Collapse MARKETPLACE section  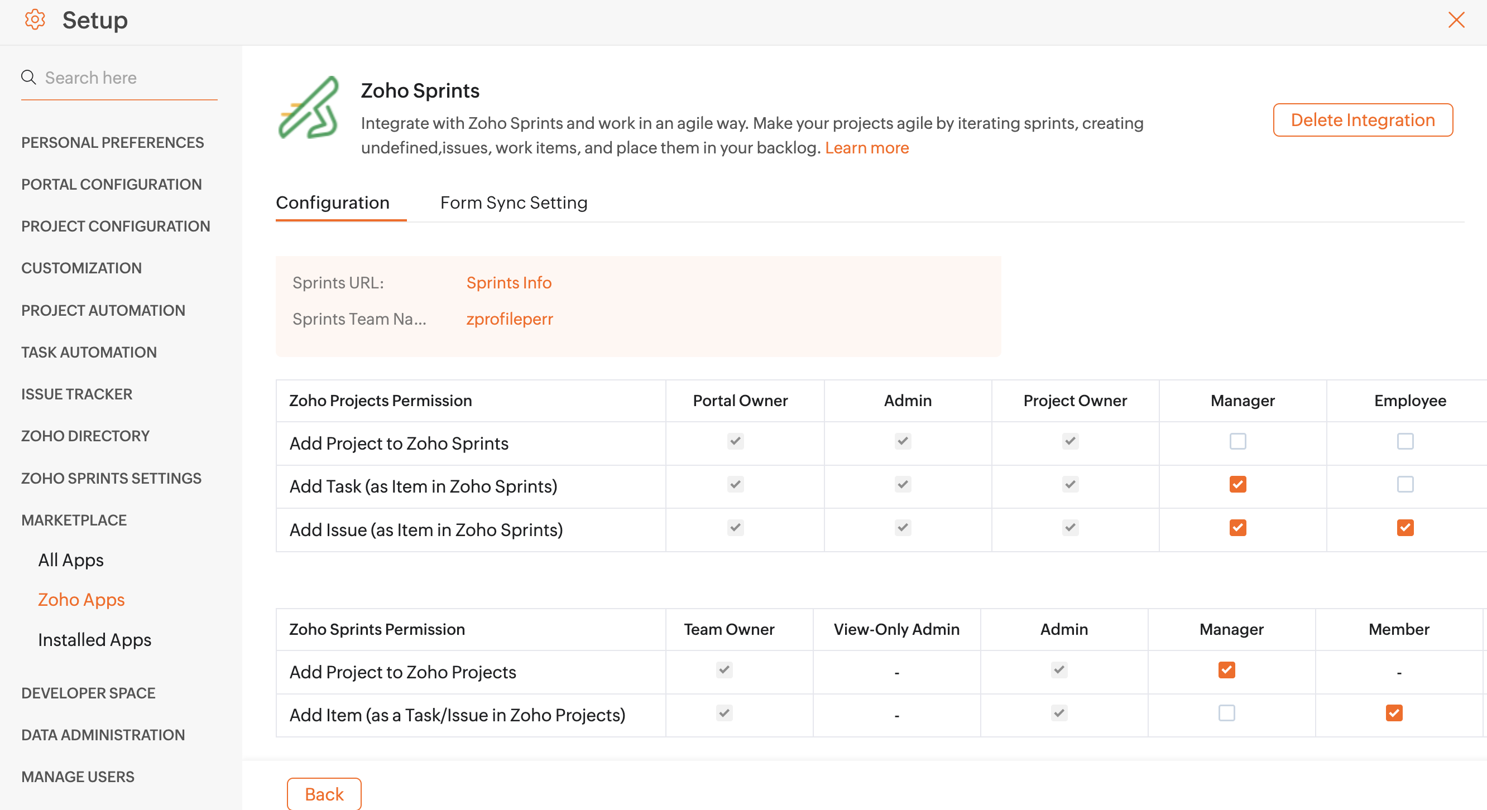(74, 520)
